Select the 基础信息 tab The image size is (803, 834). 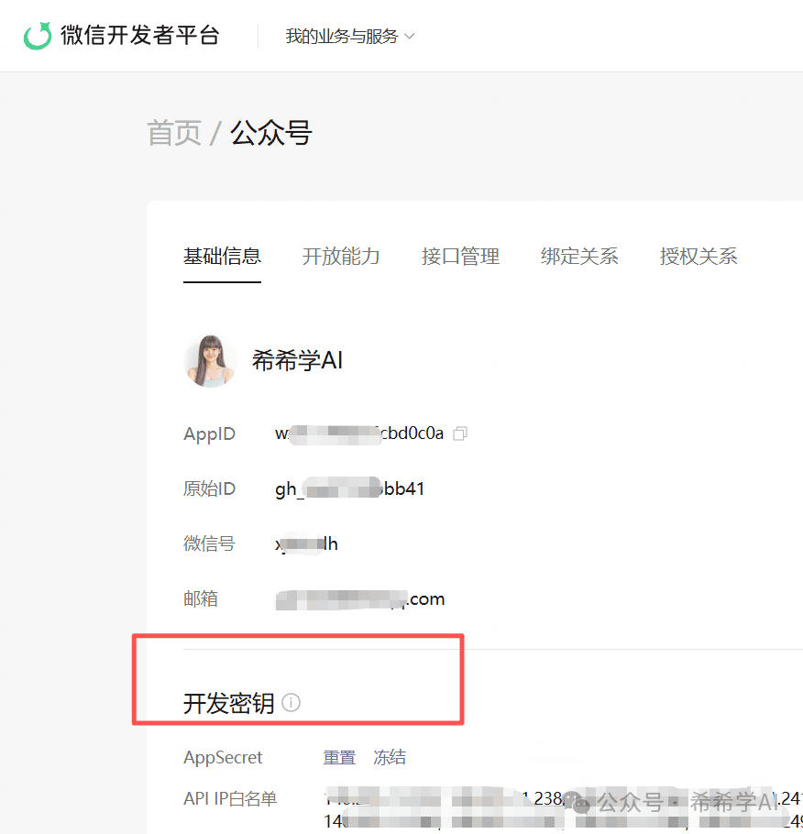click(x=222, y=257)
